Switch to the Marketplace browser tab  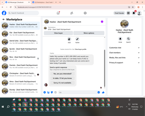[44, 2]
